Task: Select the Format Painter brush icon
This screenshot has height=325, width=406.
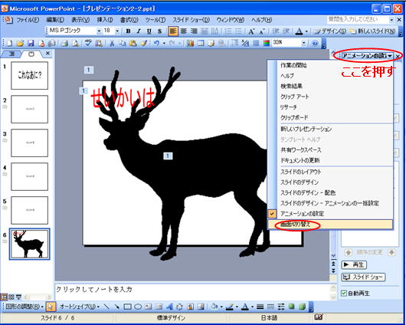Action: (x=144, y=43)
